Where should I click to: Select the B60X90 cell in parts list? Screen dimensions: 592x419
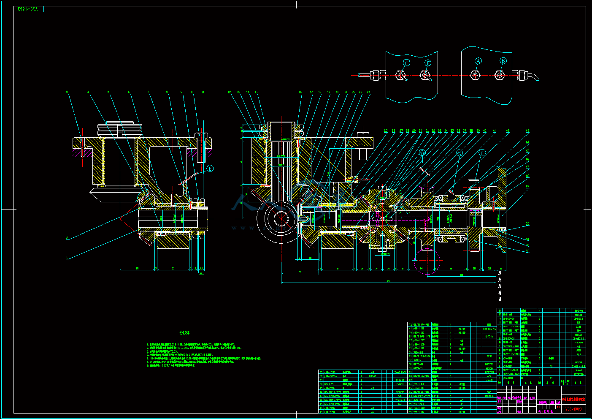578,310
